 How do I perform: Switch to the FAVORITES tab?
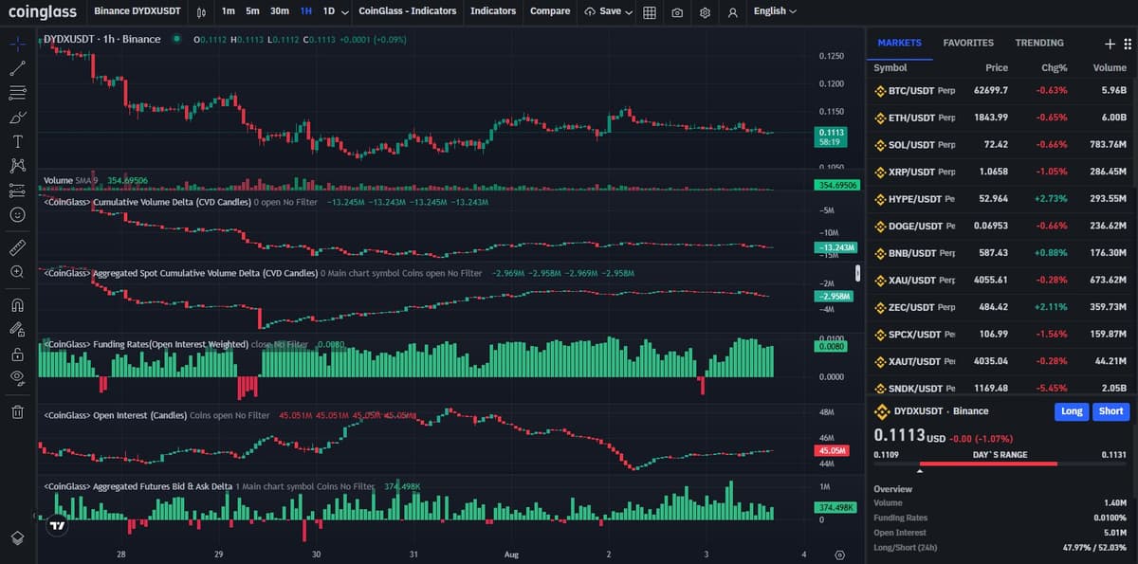point(968,44)
